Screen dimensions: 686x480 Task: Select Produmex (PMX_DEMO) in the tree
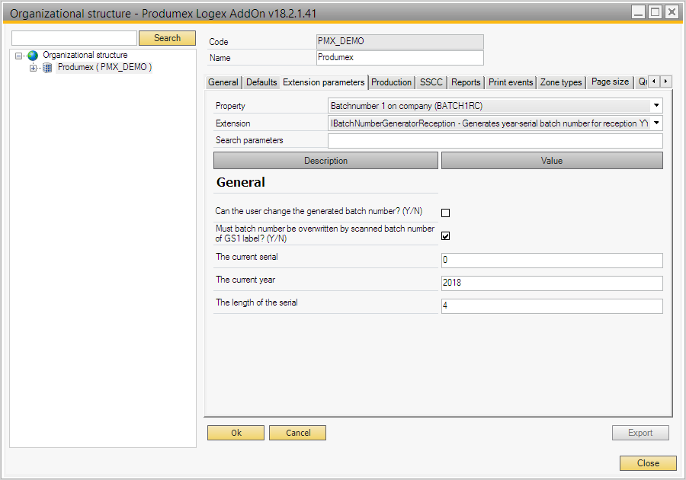[104, 68]
